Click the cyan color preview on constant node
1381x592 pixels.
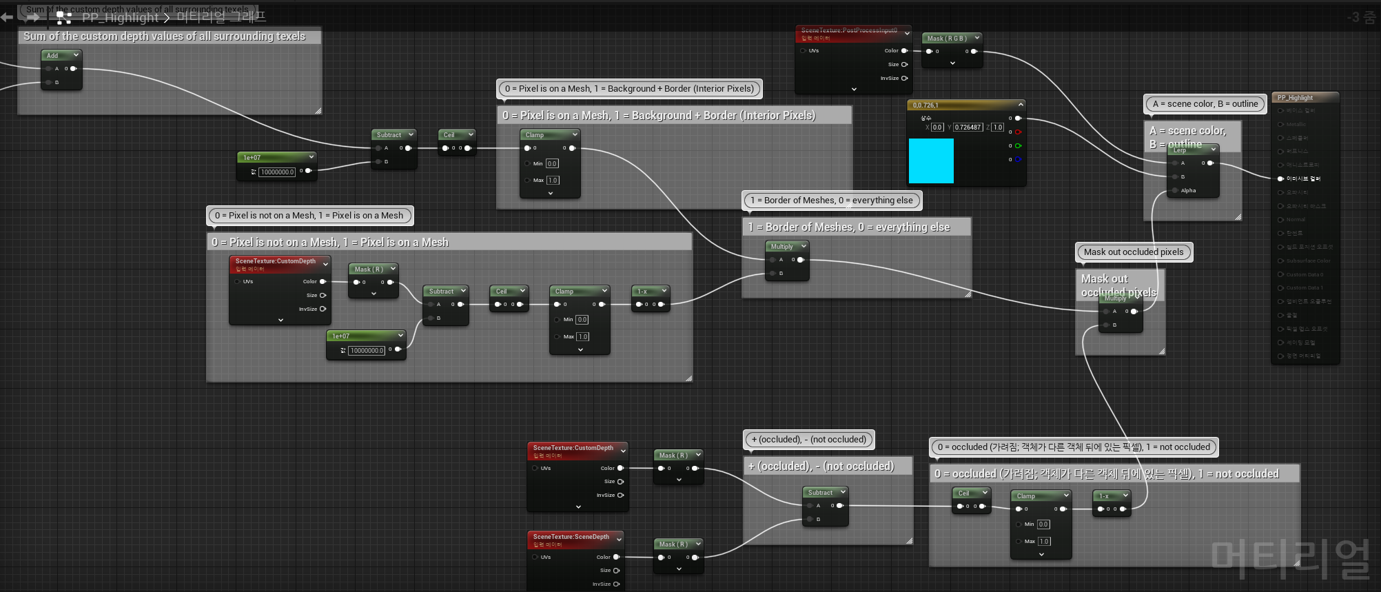click(931, 161)
